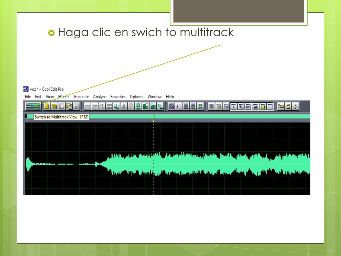Screen dimensions: 341x256
Task: Click the Convert Sample Type icon
Action: (x=160, y=106)
